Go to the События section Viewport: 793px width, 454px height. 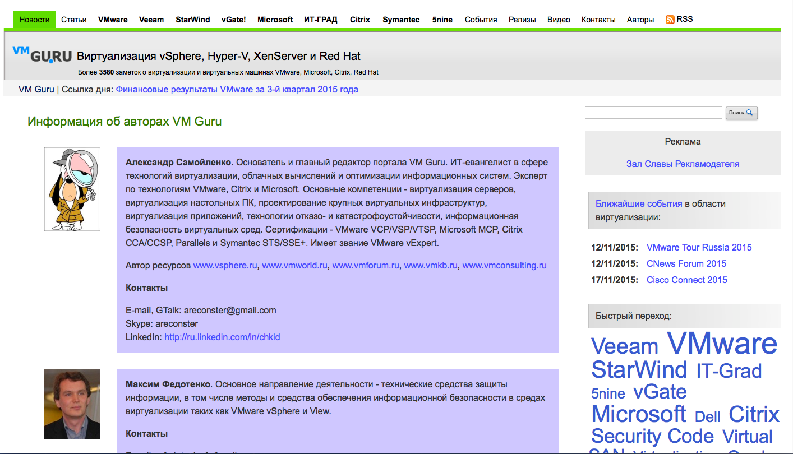481,20
